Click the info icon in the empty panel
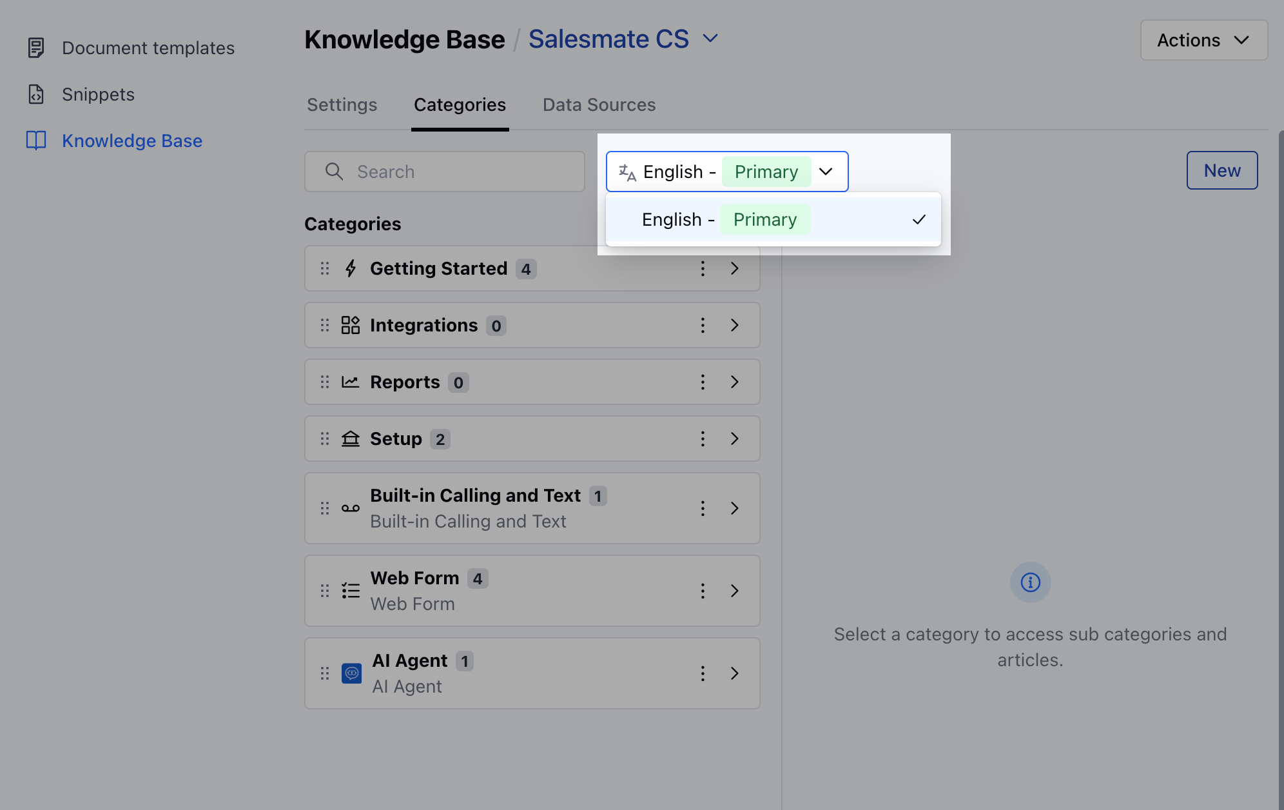This screenshot has width=1284, height=810. [1030, 582]
